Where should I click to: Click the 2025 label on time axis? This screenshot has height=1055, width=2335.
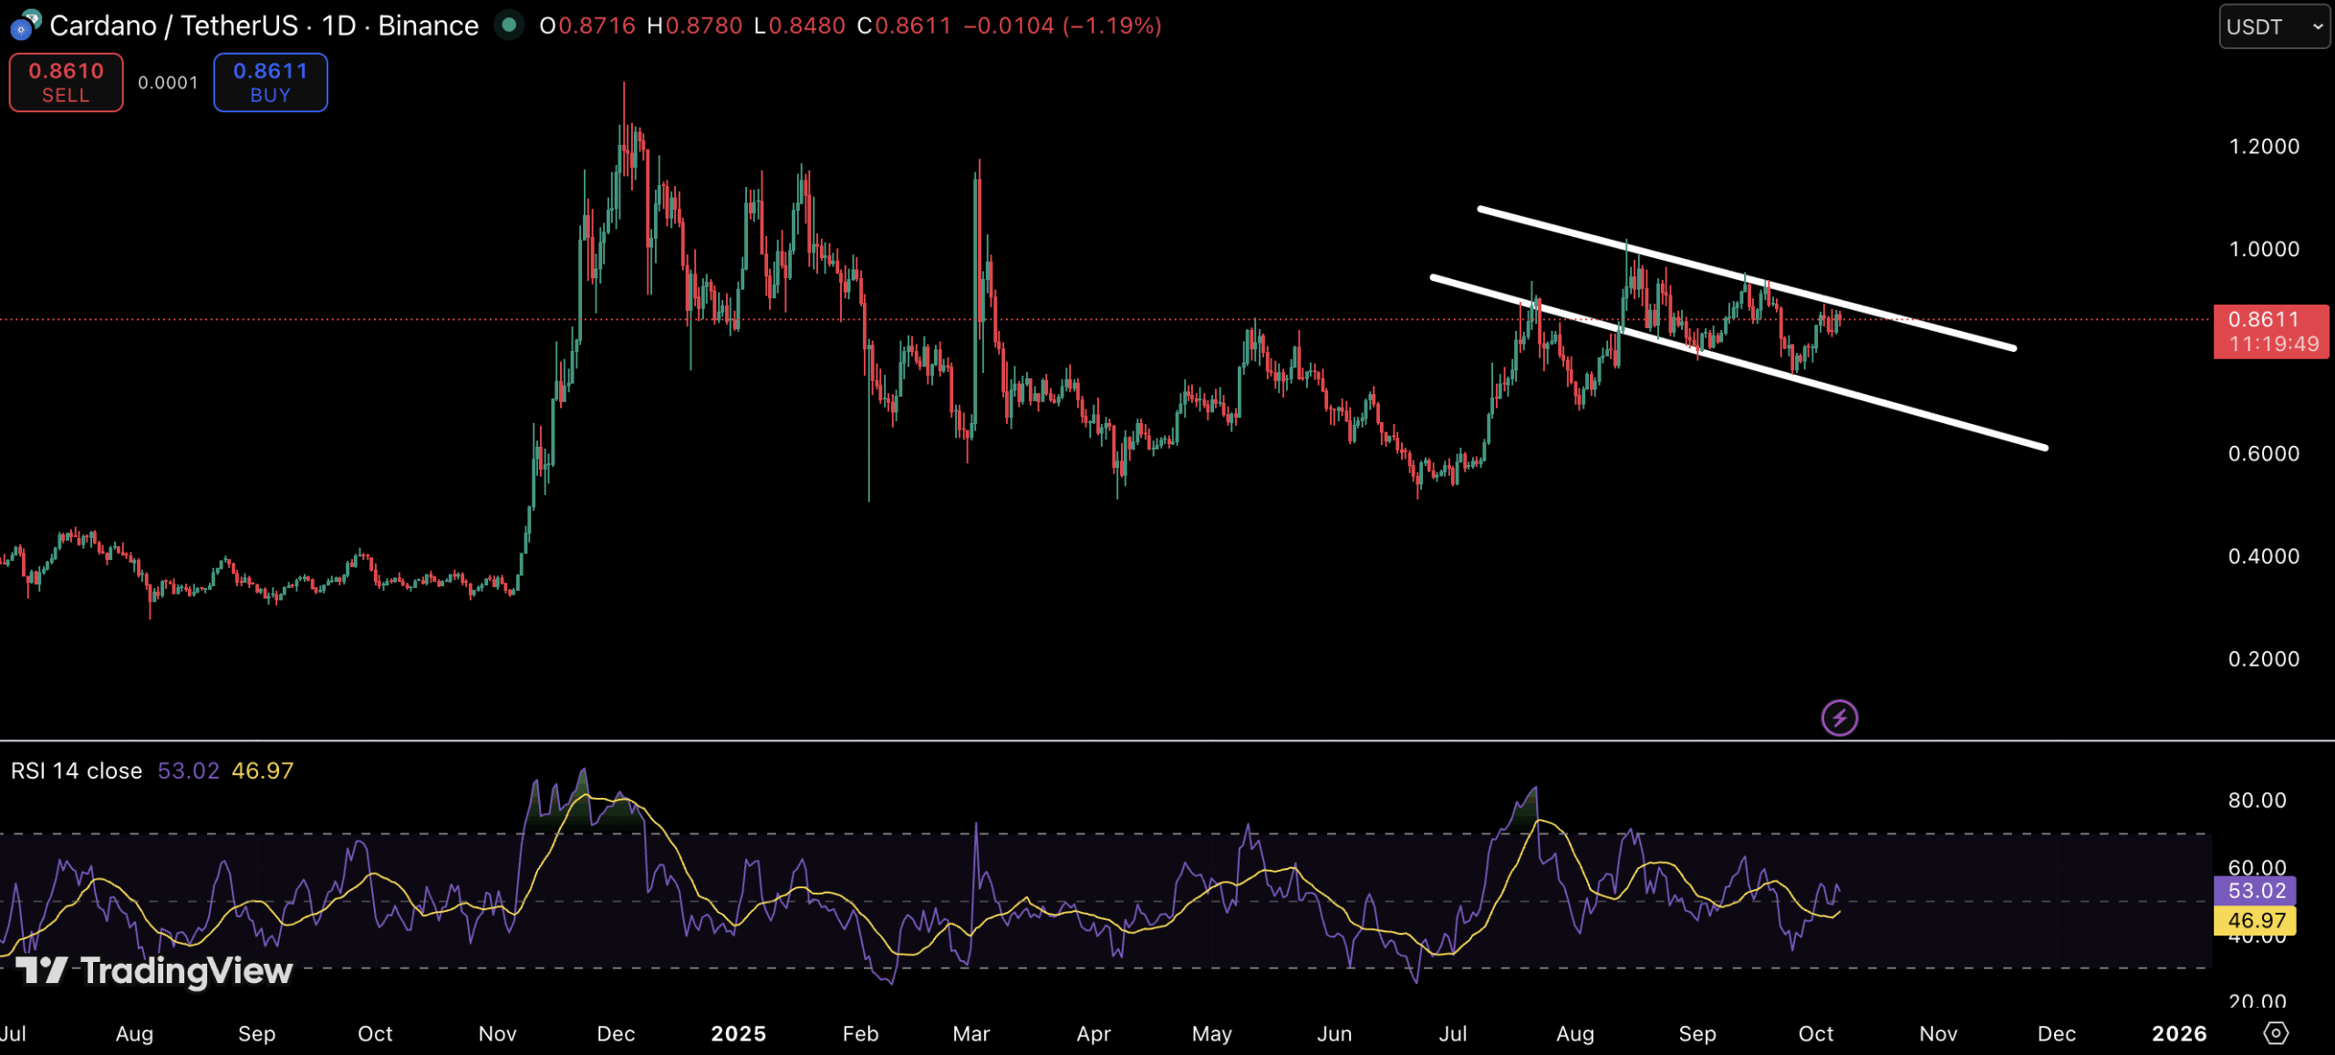coord(738,1033)
